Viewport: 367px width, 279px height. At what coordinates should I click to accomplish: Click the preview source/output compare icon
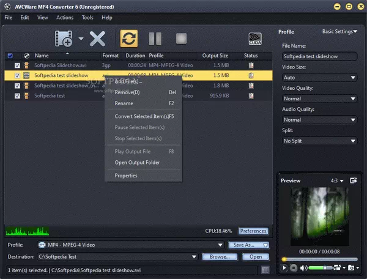337,267
